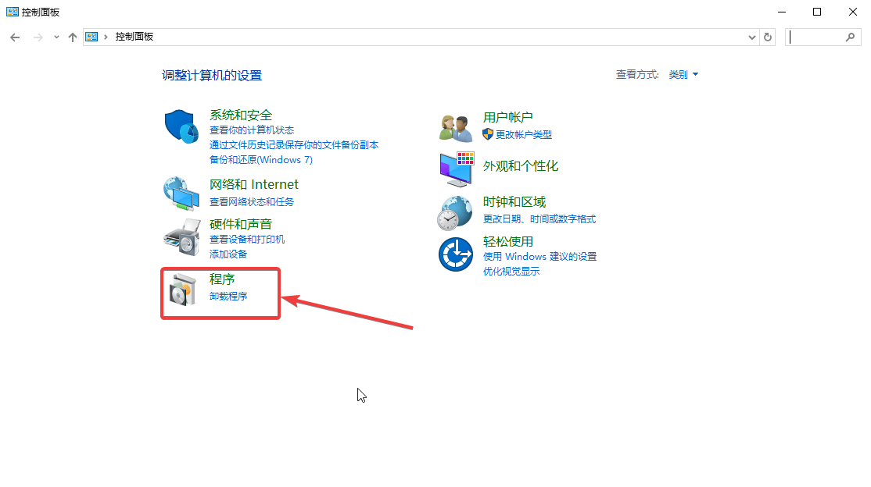Click the search magnifier icon

pos(850,37)
